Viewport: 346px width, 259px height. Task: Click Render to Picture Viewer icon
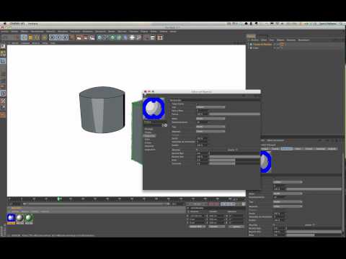pos(85,37)
